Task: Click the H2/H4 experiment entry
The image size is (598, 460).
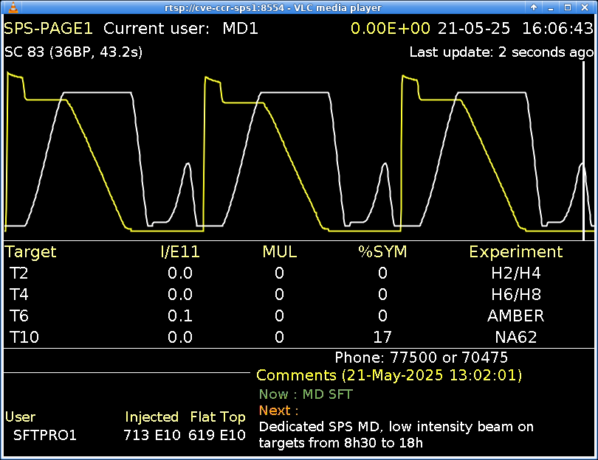Action: coord(515,273)
